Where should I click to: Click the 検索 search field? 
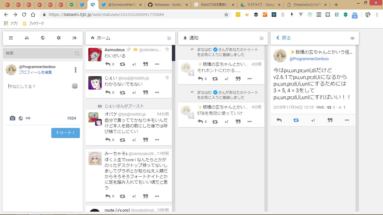point(39,53)
